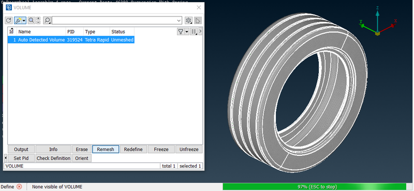Toggle the flashlight highlight mode
This screenshot has height=191, width=414.
18,20
